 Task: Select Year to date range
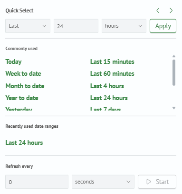tap(22, 98)
